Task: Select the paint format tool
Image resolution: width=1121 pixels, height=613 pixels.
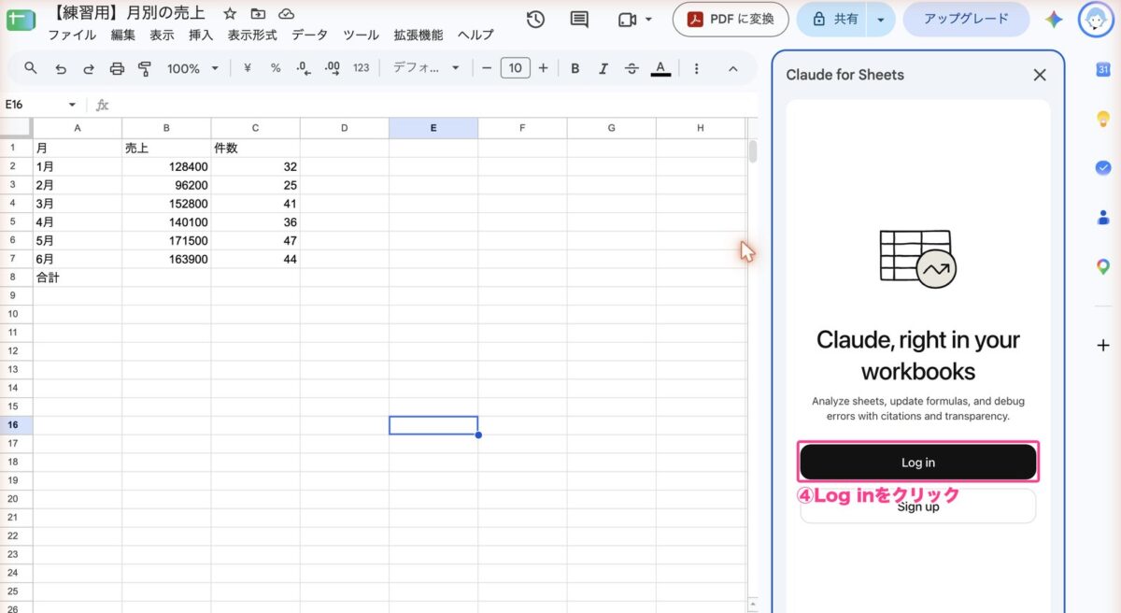Action: click(145, 68)
